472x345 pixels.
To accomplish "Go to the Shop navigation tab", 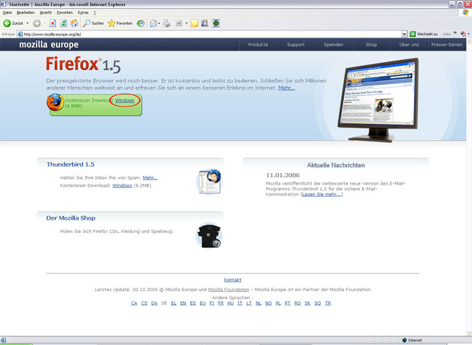I will click(372, 44).
